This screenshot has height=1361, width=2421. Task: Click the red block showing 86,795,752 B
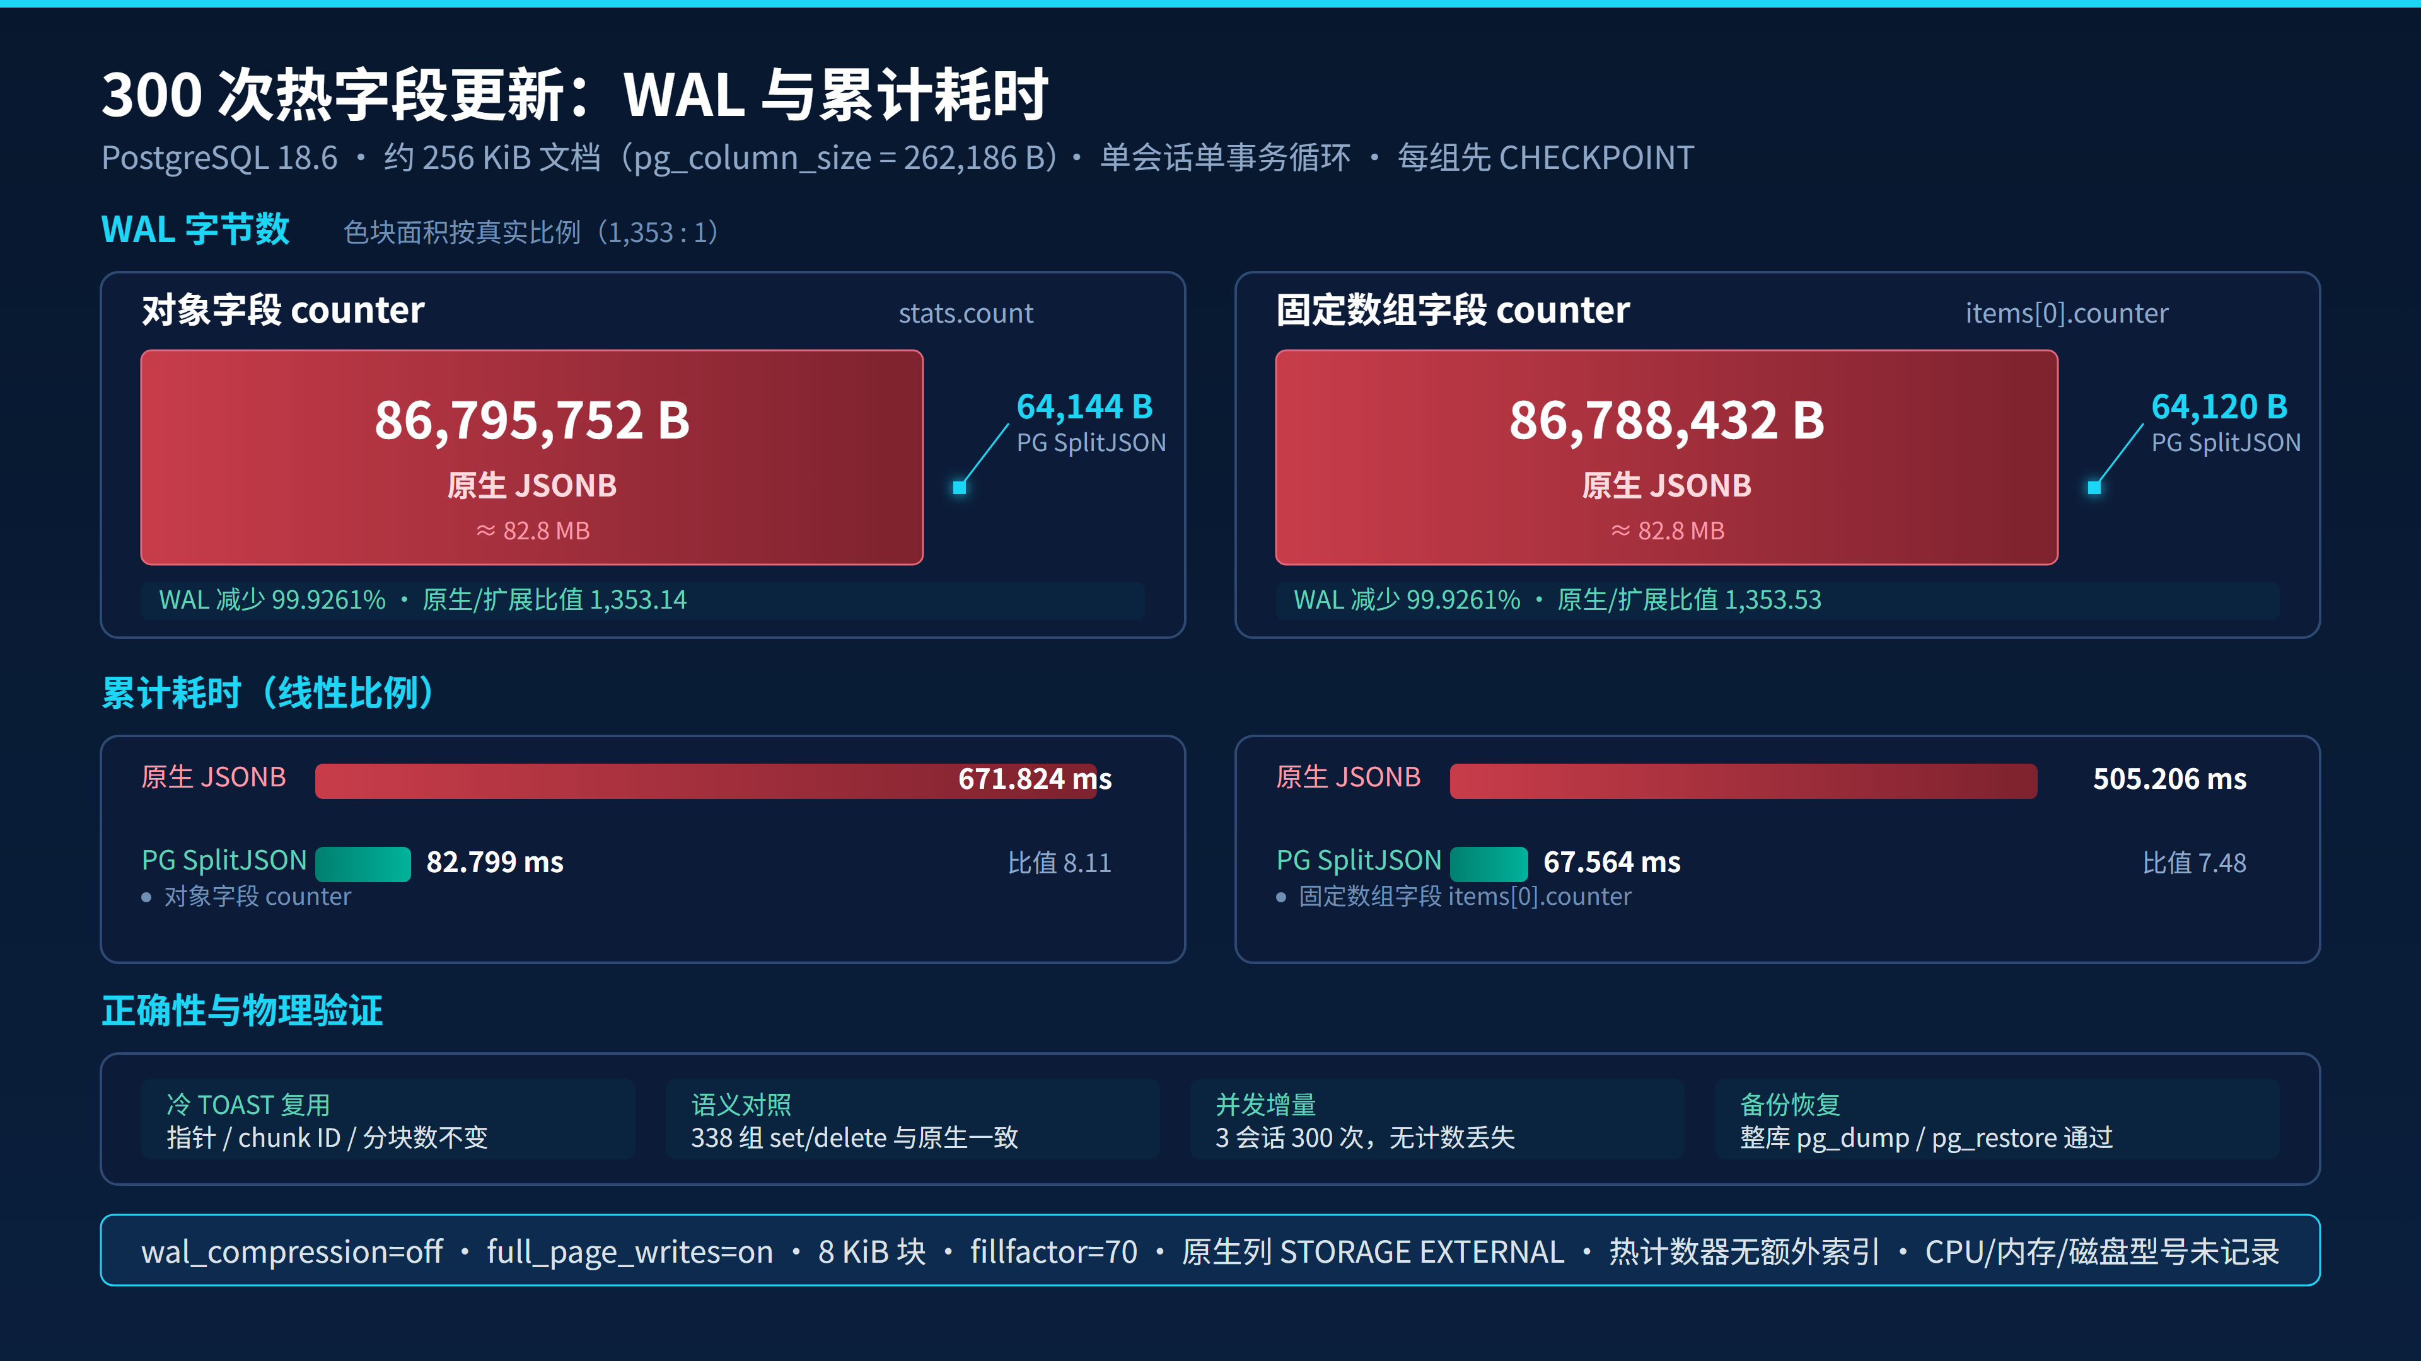click(x=532, y=457)
